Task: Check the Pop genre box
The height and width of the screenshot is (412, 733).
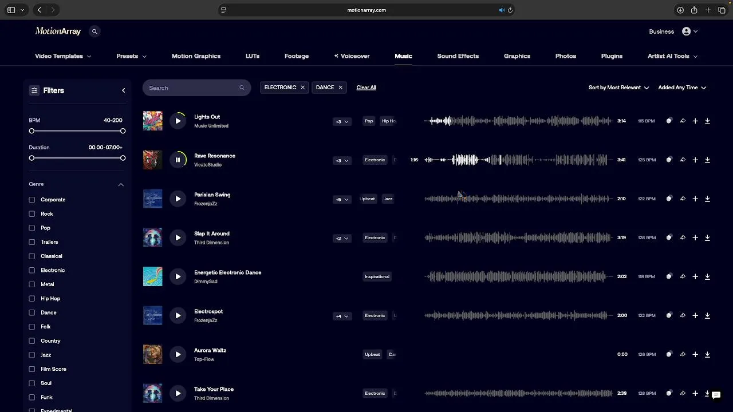Action: tap(32, 228)
